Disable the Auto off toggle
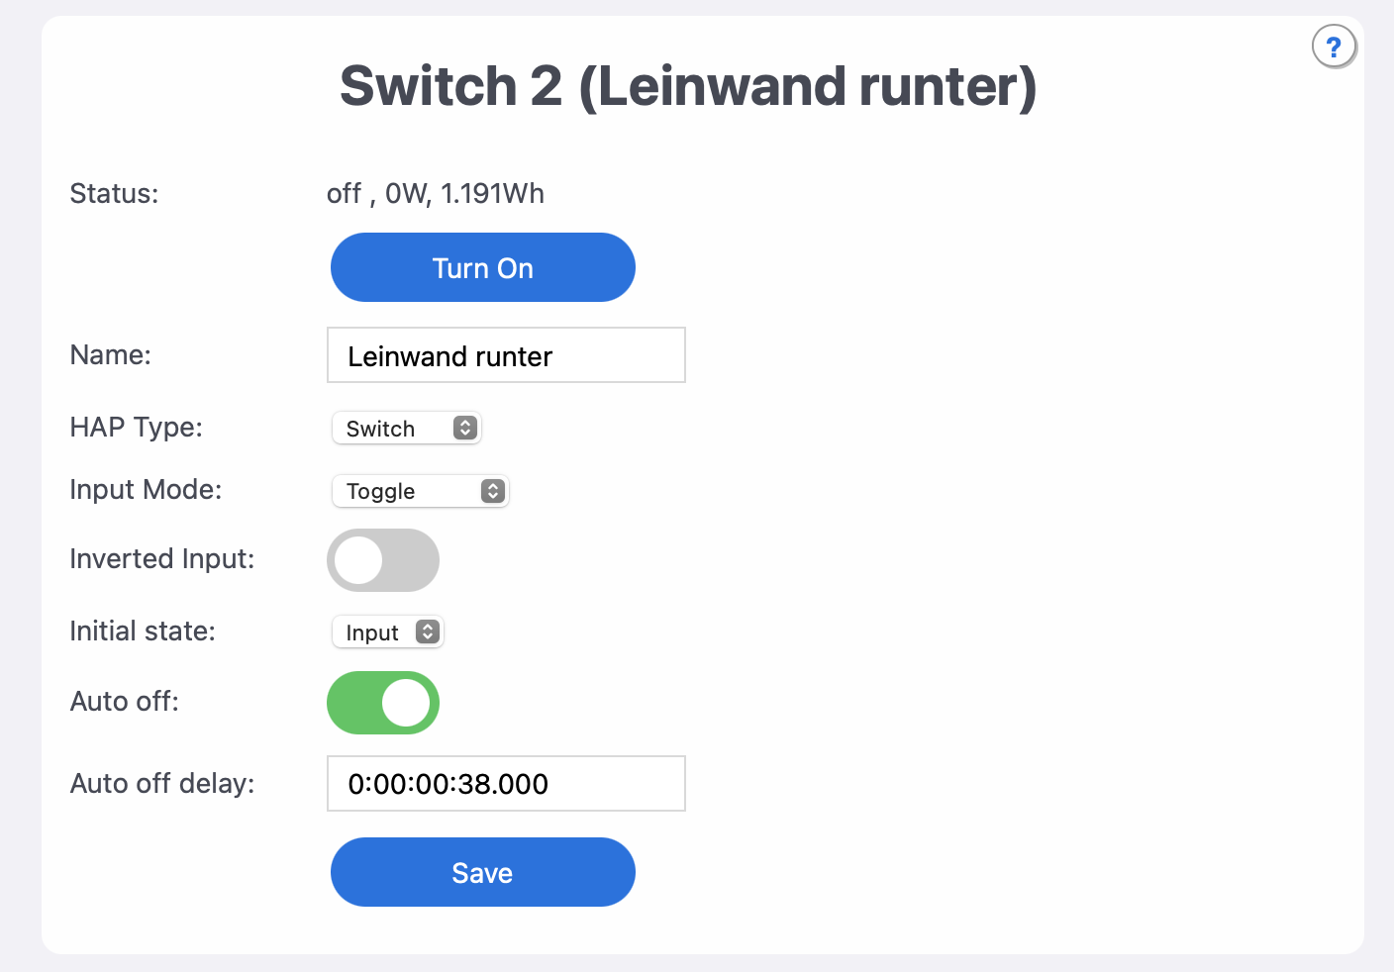 click(383, 703)
